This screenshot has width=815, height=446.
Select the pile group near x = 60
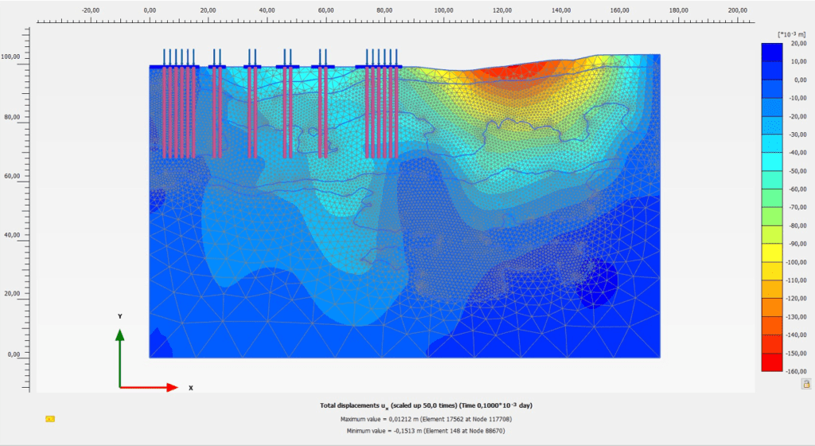coord(322,67)
